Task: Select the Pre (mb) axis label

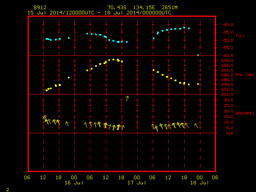Action: pyautogui.click(x=244, y=75)
